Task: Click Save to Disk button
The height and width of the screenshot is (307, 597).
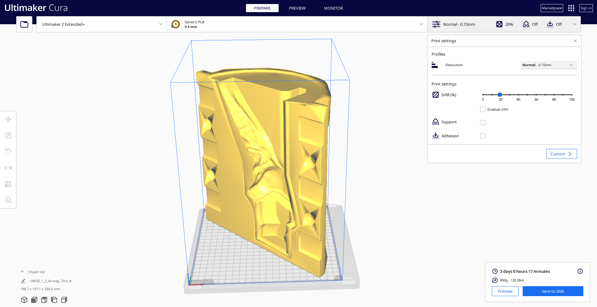Action: pyautogui.click(x=553, y=291)
